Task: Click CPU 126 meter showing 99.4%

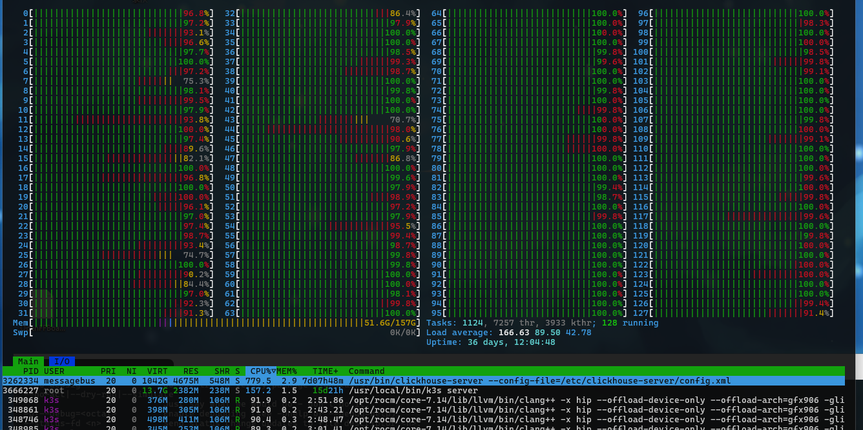Action: click(x=734, y=304)
